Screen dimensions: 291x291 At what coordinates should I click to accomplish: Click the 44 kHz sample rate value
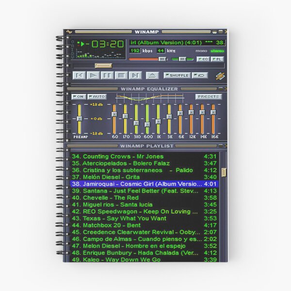pos(161,50)
